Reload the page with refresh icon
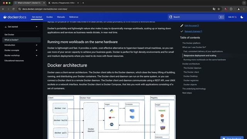 pyautogui.click(x=14, y=9)
